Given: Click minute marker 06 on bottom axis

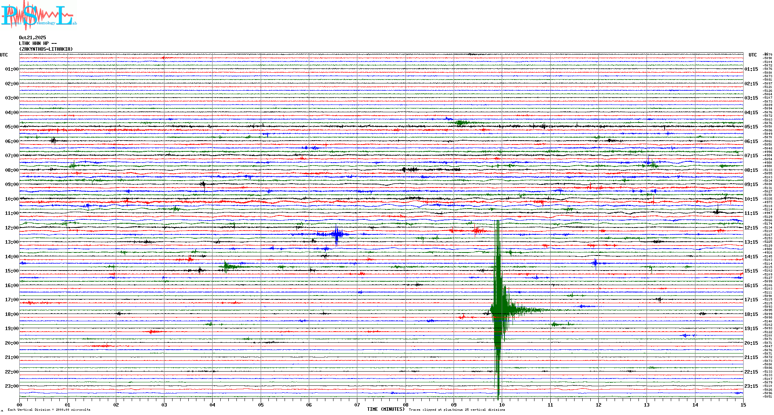Looking at the screenshot, I should [x=309, y=405].
